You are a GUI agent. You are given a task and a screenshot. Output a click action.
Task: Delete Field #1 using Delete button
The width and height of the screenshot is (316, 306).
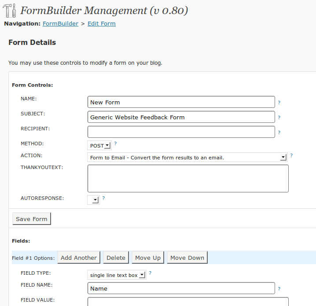pyautogui.click(x=116, y=258)
